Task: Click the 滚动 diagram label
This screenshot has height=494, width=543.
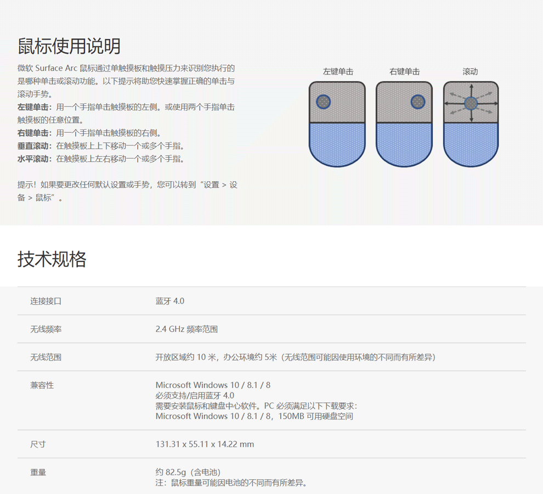Action: [x=470, y=72]
